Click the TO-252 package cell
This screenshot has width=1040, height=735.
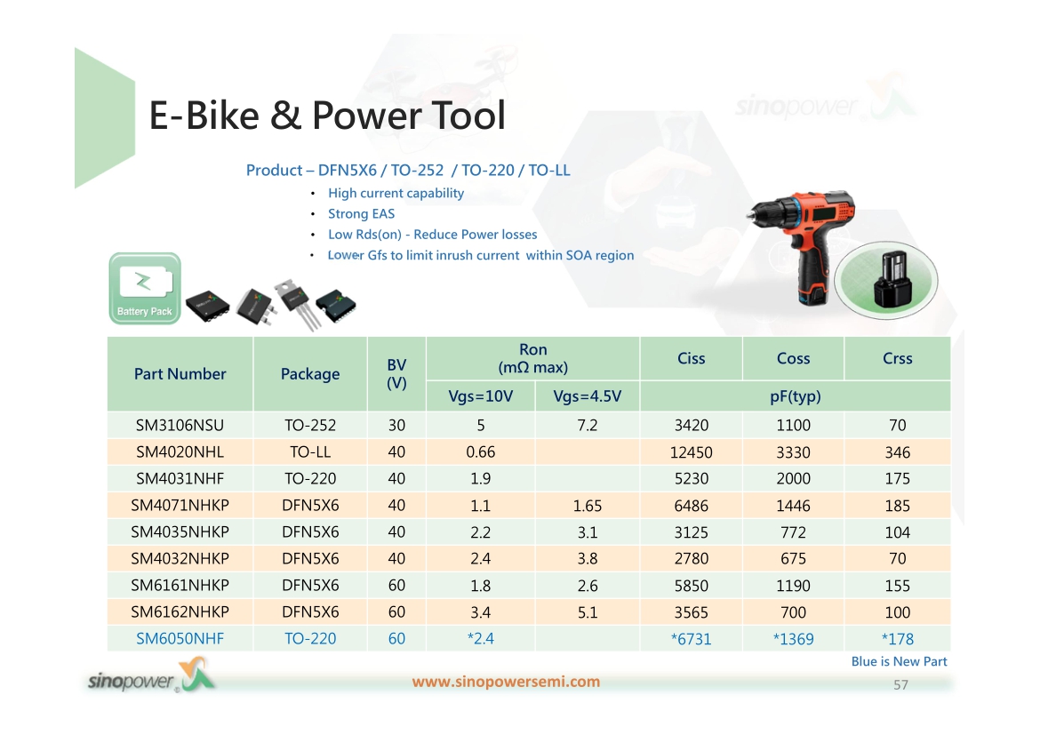click(x=309, y=425)
